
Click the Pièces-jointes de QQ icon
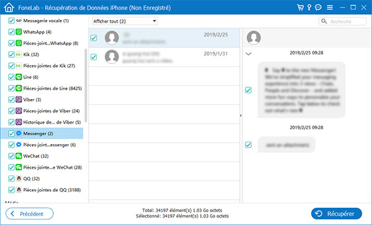click(x=19, y=190)
